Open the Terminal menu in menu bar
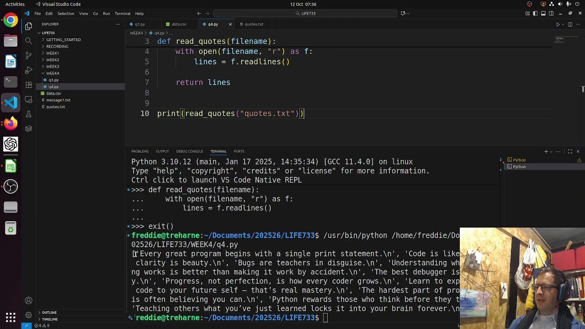 pos(122,13)
